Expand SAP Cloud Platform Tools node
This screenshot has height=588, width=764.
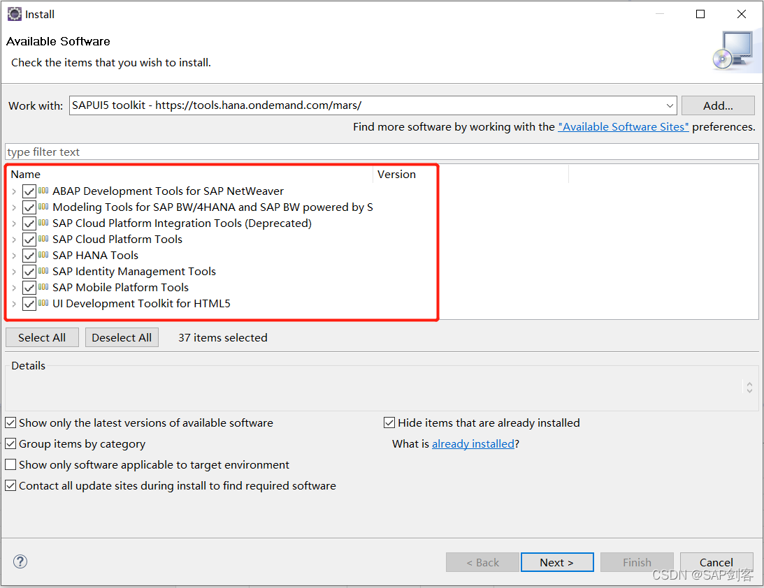click(x=14, y=240)
